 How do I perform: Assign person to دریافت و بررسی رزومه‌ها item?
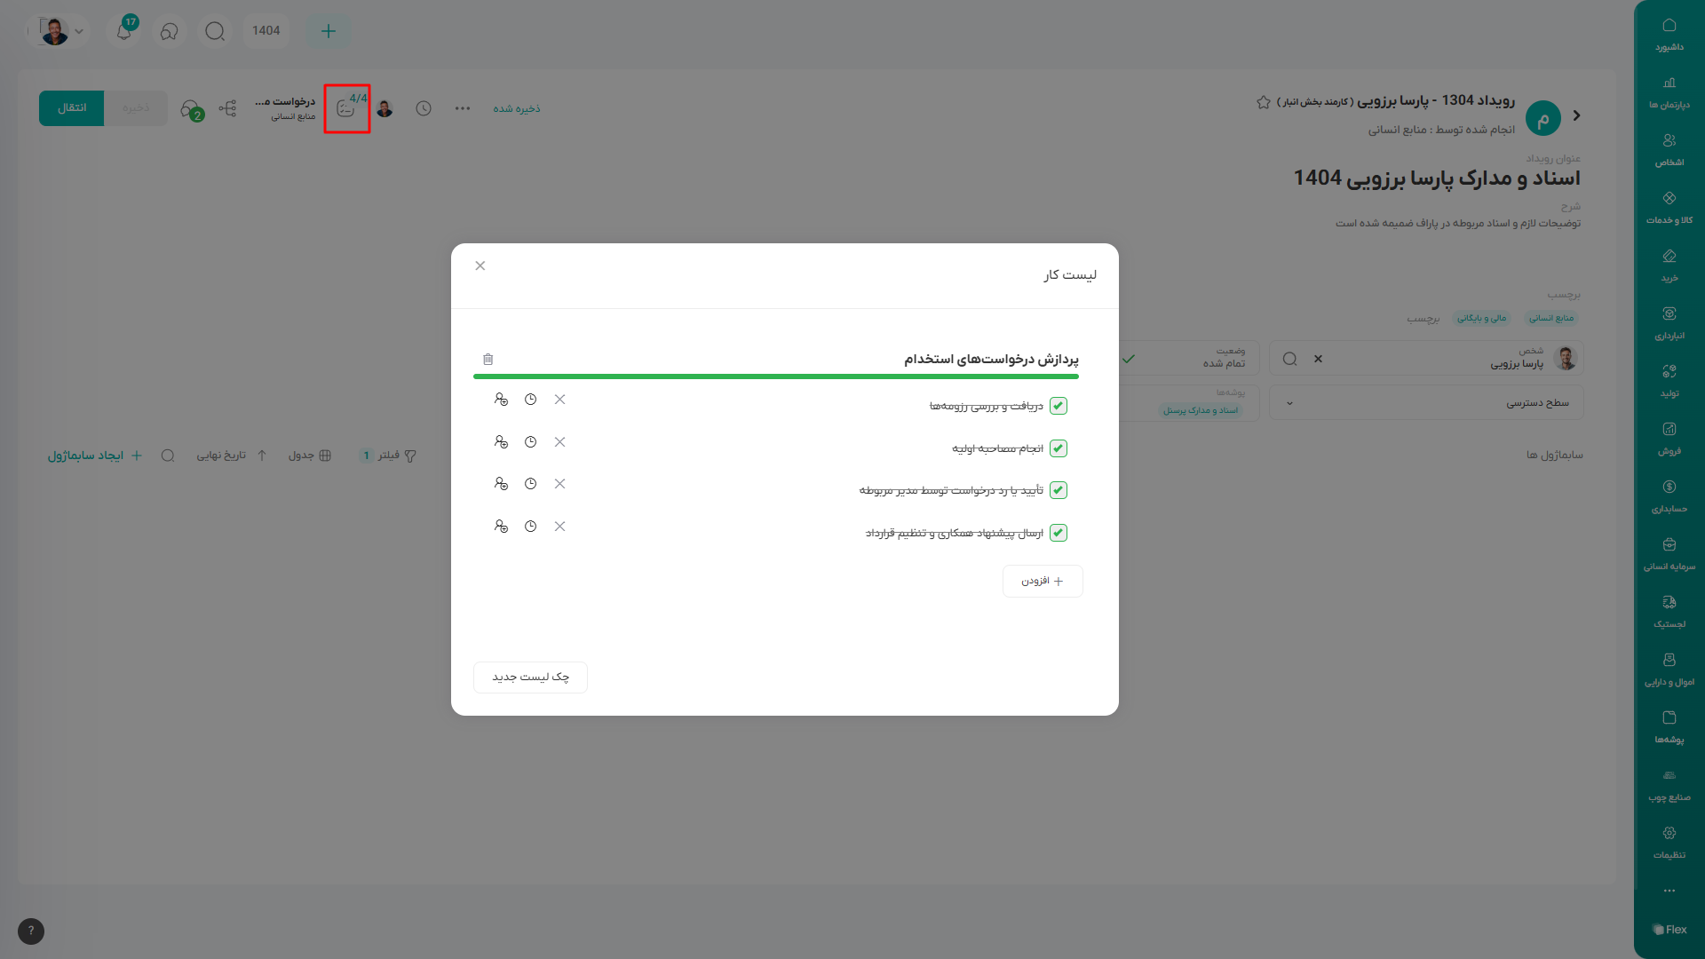tap(501, 400)
